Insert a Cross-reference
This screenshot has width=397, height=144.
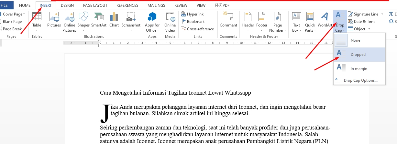[197, 29]
